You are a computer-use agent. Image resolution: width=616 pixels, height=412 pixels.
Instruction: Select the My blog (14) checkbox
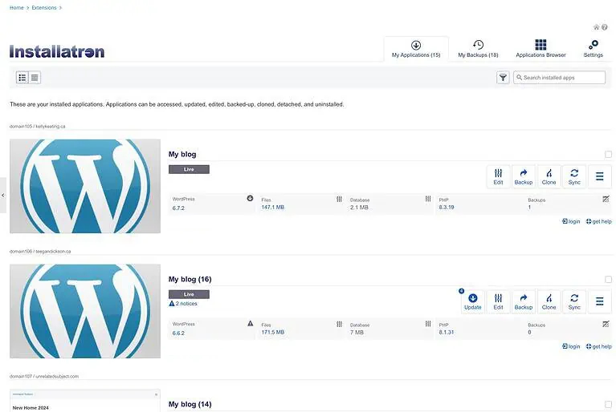click(608, 405)
